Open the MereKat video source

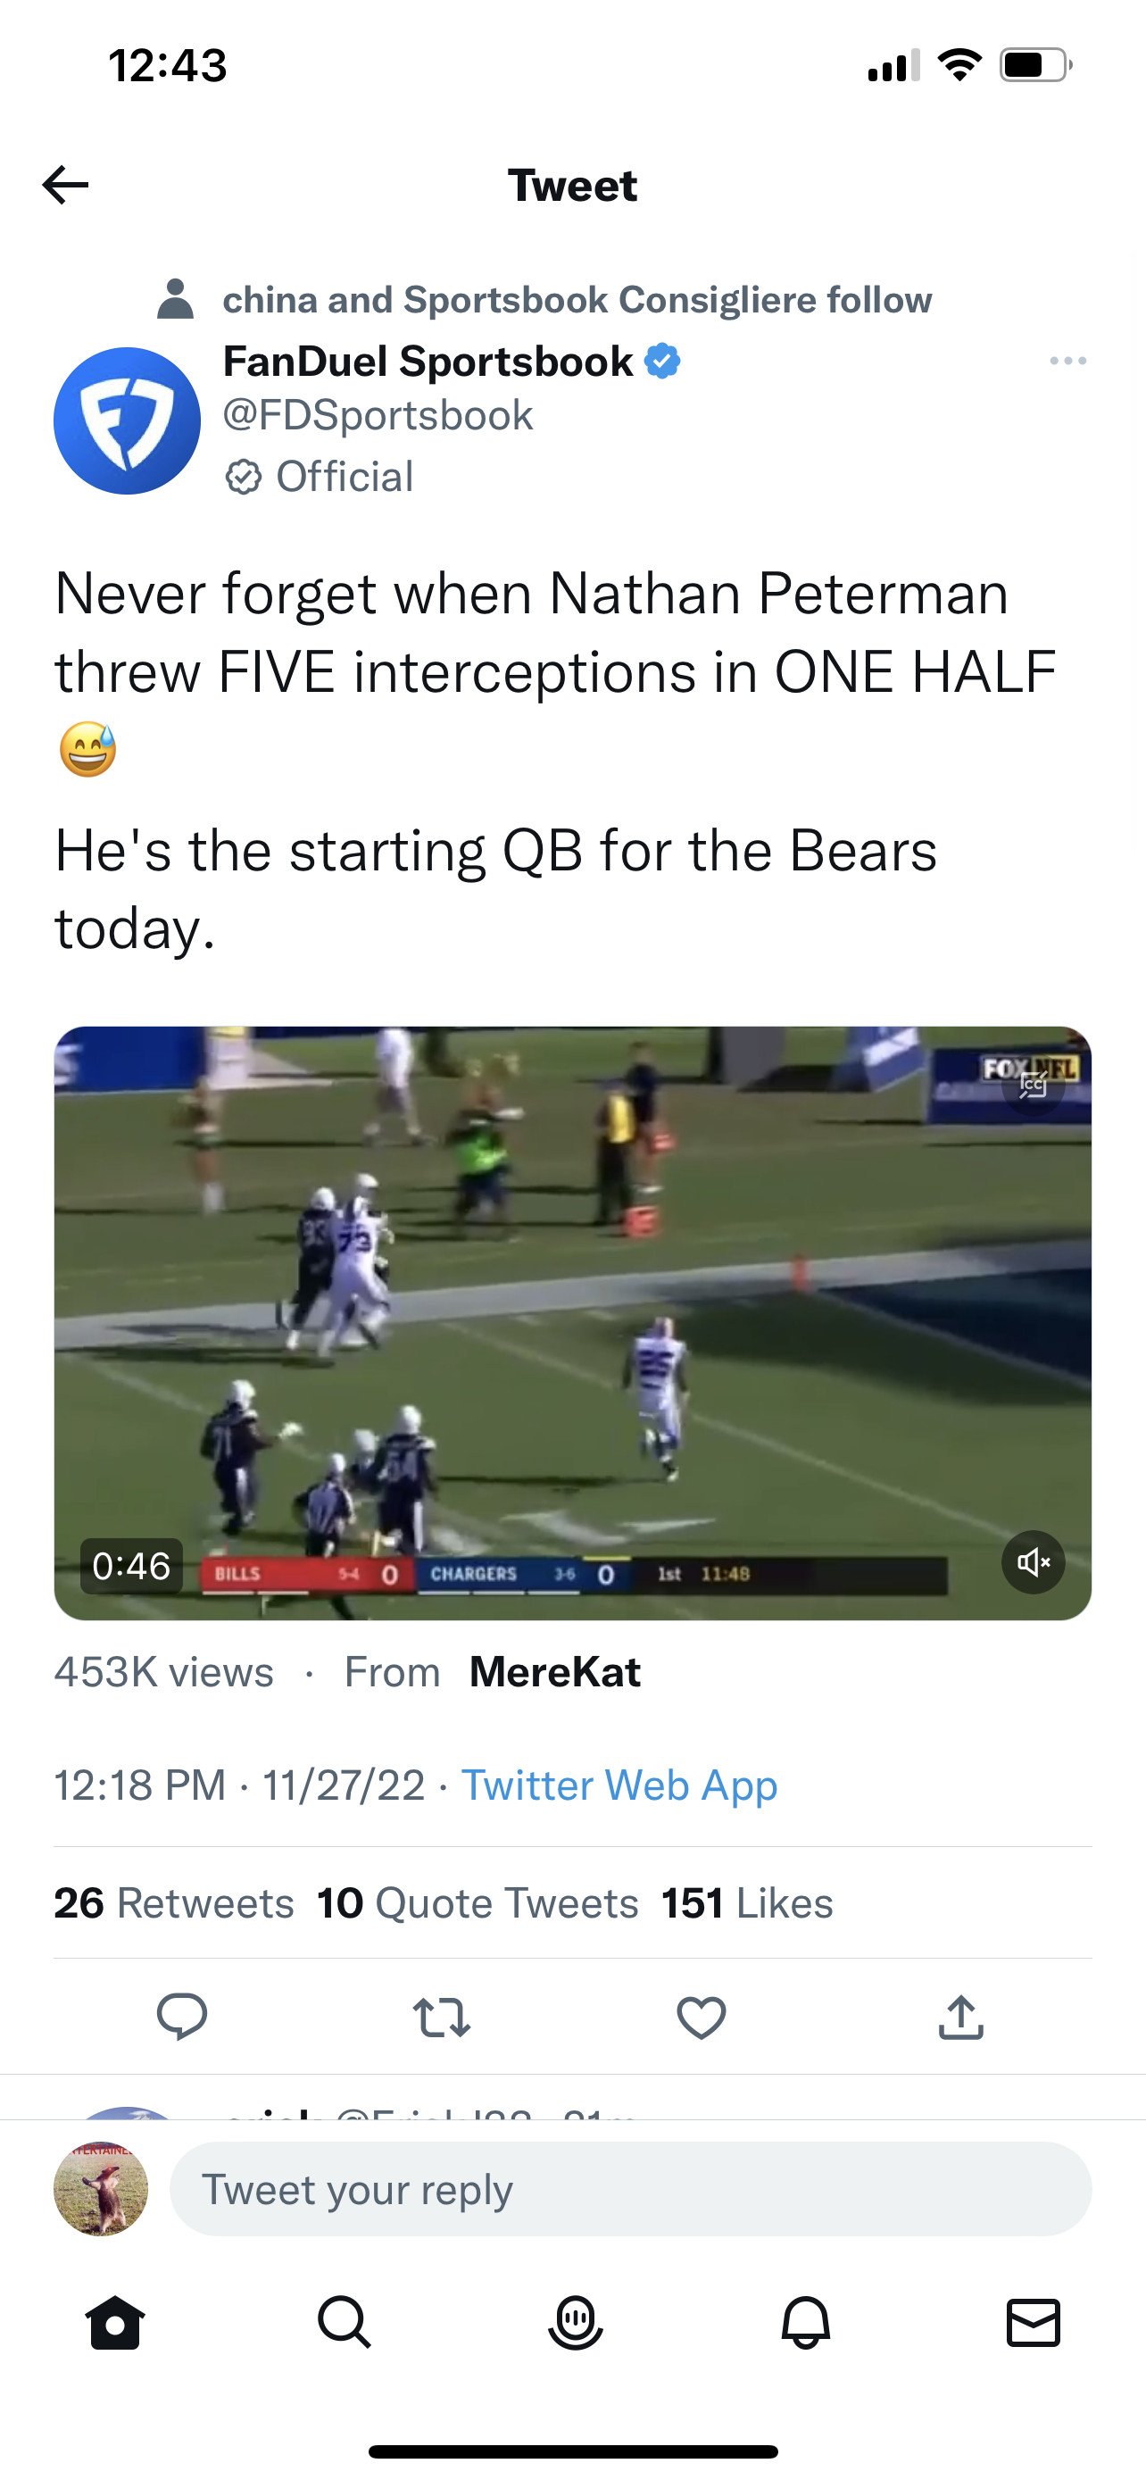pos(554,1672)
